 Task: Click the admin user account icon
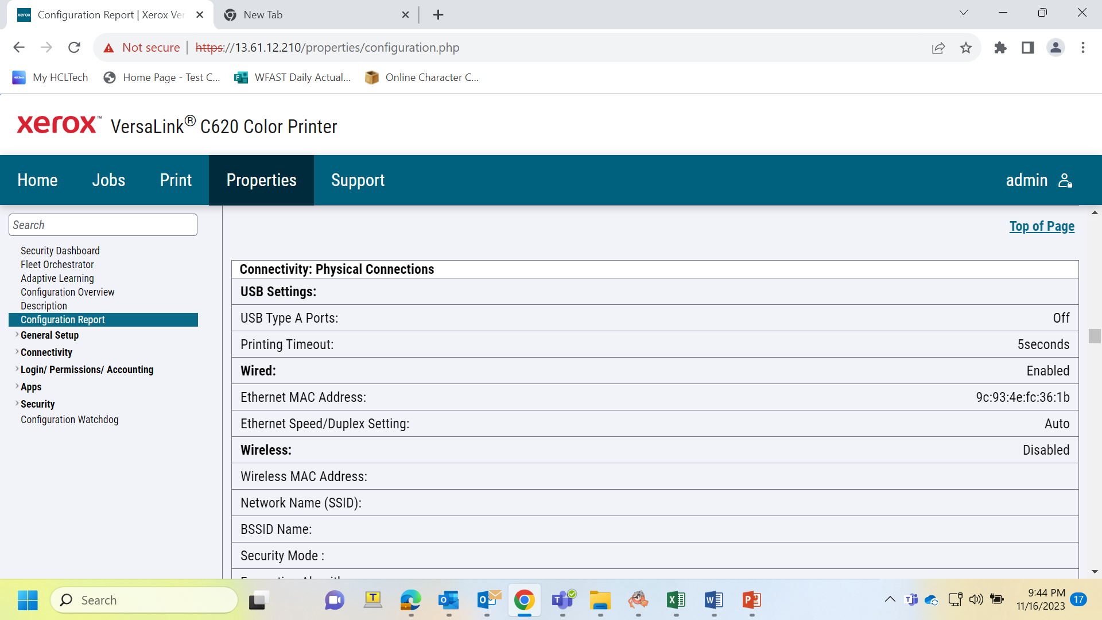pos(1065,180)
